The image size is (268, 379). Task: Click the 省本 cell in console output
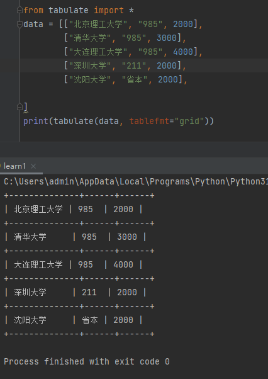[x=90, y=320]
